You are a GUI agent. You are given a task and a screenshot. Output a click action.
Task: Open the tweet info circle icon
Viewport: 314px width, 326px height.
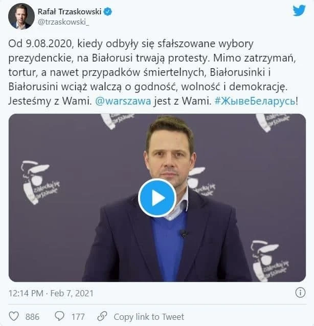300,293
